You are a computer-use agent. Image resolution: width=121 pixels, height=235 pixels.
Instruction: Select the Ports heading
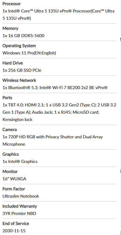click(x=7, y=98)
